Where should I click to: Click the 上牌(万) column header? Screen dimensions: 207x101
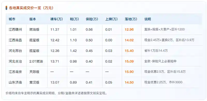[x=112, y=19]
